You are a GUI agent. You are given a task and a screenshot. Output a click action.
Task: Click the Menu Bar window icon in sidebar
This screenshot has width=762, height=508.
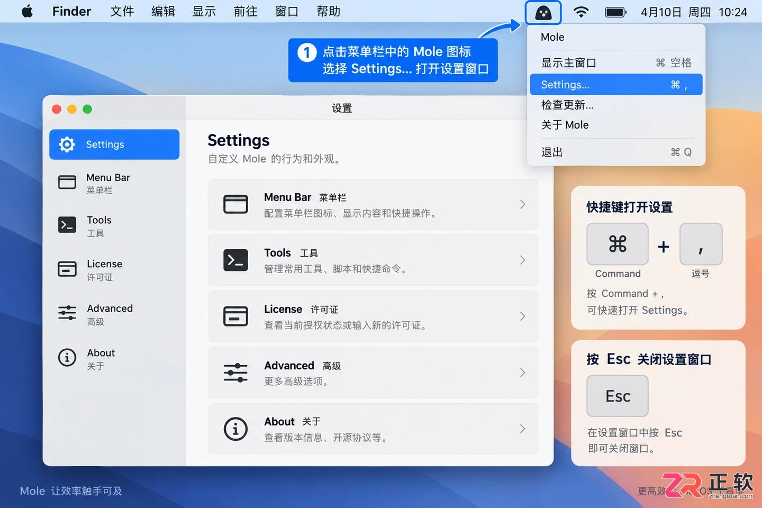click(x=67, y=182)
